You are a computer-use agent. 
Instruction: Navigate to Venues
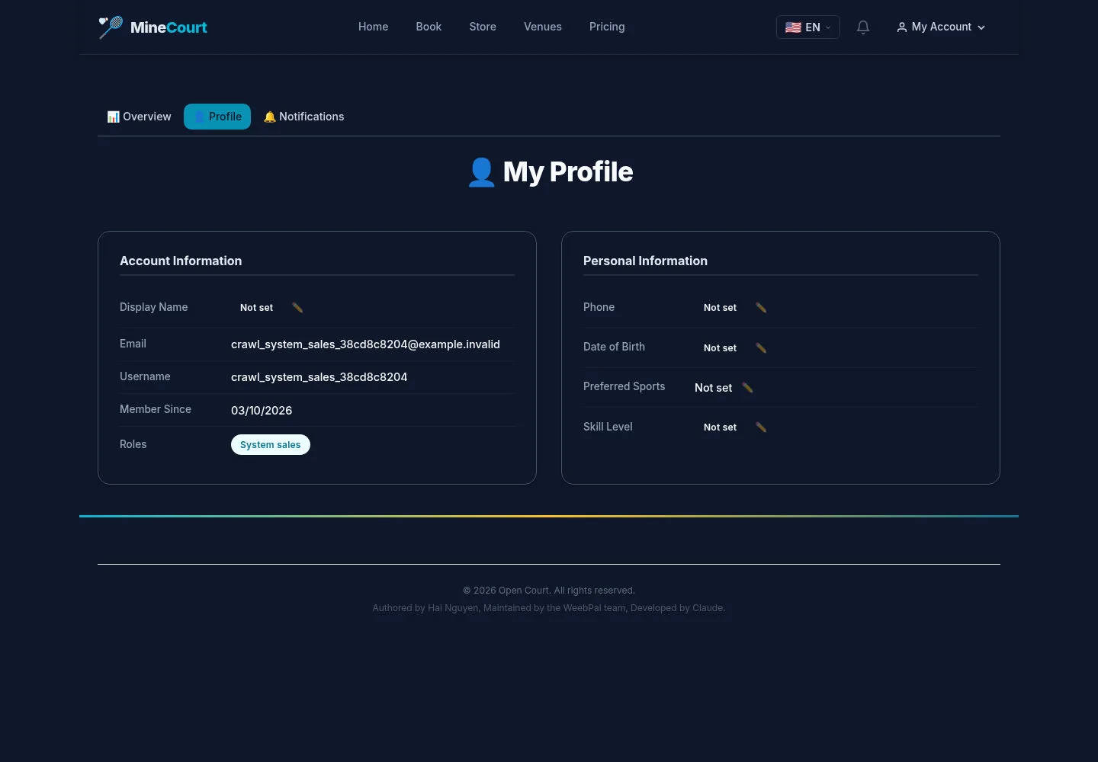coord(543,27)
